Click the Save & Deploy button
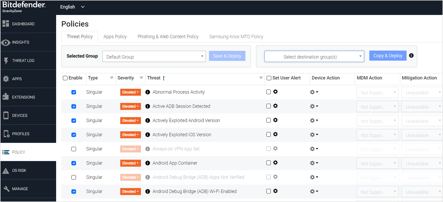The image size is (443, 202). coord(227,56)
